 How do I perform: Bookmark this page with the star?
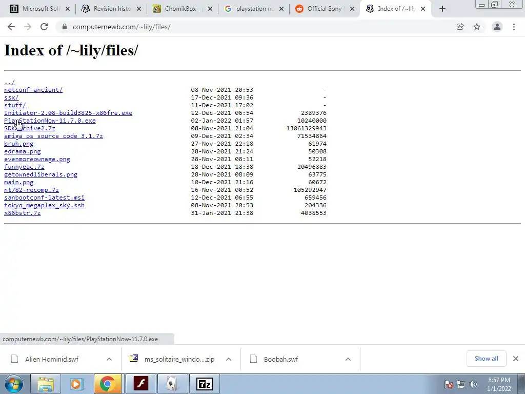coord(477,27)
